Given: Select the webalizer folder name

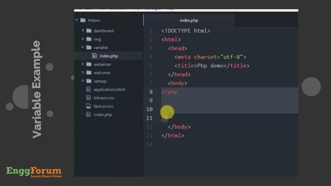Looking at the screenshot, I should tap(102, 64).
